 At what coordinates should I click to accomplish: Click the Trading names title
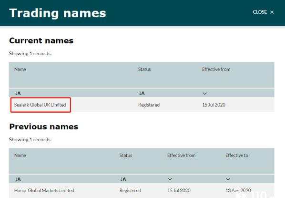pos(58,13)
